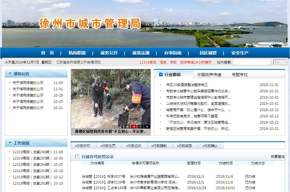Select slideshow indicator number 2
Viewport: 290px width, 192px height.
coord(128,126)
